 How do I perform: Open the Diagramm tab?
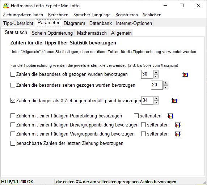(x=74, y=23)
